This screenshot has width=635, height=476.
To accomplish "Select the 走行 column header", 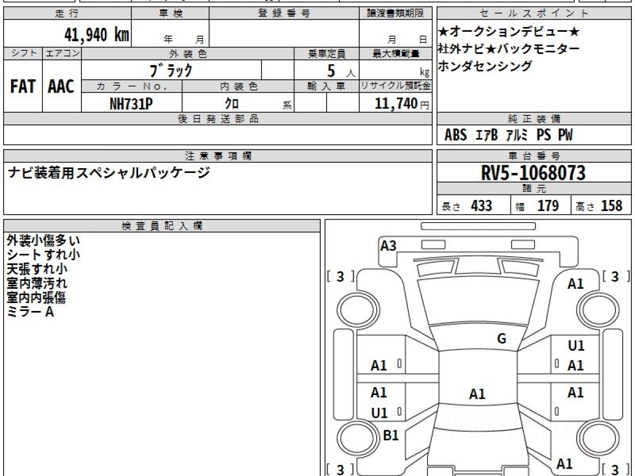I will 67,14.
